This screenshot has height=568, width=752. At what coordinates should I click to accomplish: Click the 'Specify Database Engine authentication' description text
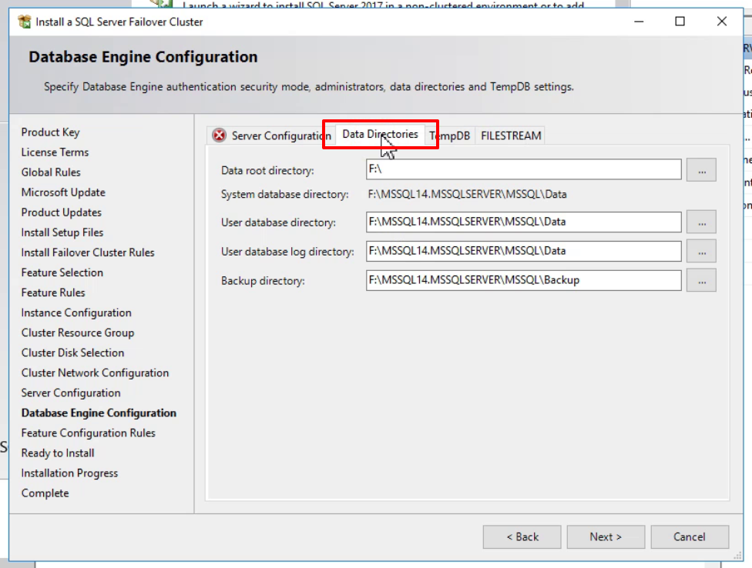pyautogui.click(x=309, y=87)
